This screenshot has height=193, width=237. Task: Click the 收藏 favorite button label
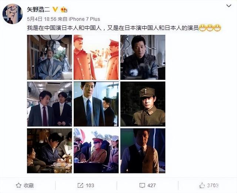click(29, 186)
